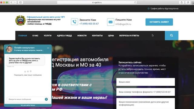Click the vgai24.ru address bar
The height and width of the screenshot is (109, 194).
[97, 2]
